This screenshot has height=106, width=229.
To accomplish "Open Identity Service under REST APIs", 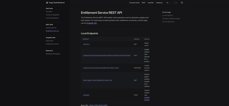I will 51,28.
